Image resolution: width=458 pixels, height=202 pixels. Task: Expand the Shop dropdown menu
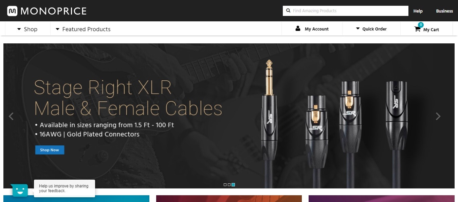(x=28, y=29)
